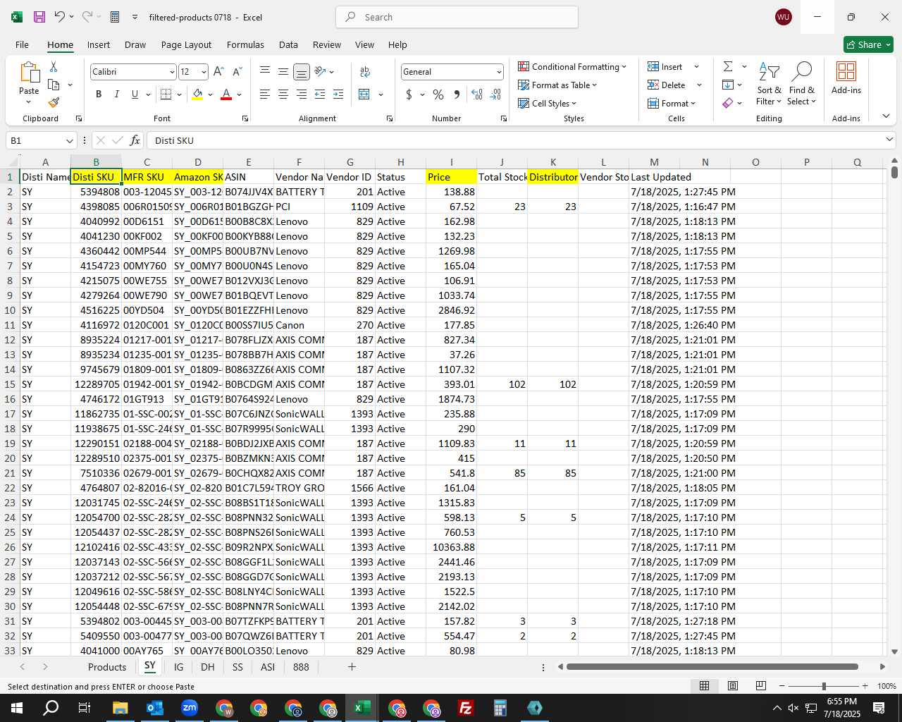This screenshot has width=902, height=722.
Task: Toggle Align Right alignment
Action: pos(301,94)
